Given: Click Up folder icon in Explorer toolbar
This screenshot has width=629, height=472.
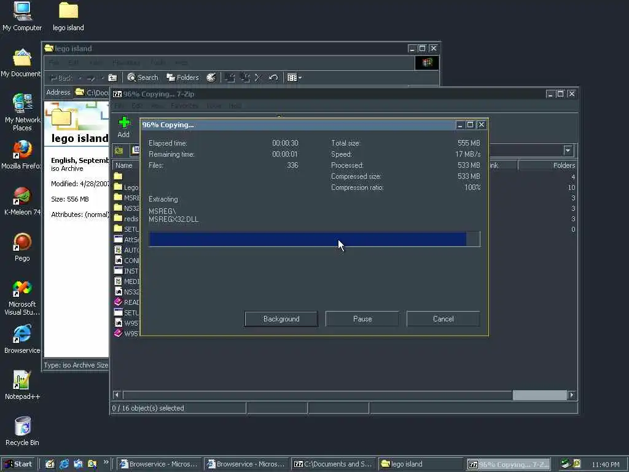Looking at the screenshot, I should pos(113,77).
